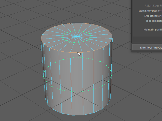Click the Maintain position label
The width and height of the screenshot is (162, 121).
153,30
